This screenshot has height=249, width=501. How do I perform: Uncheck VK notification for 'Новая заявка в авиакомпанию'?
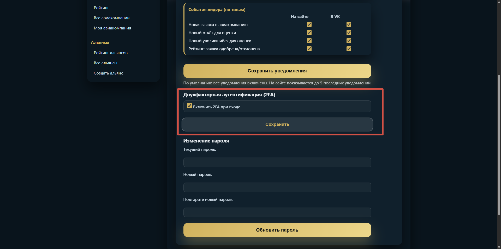(x=349, y=25)
